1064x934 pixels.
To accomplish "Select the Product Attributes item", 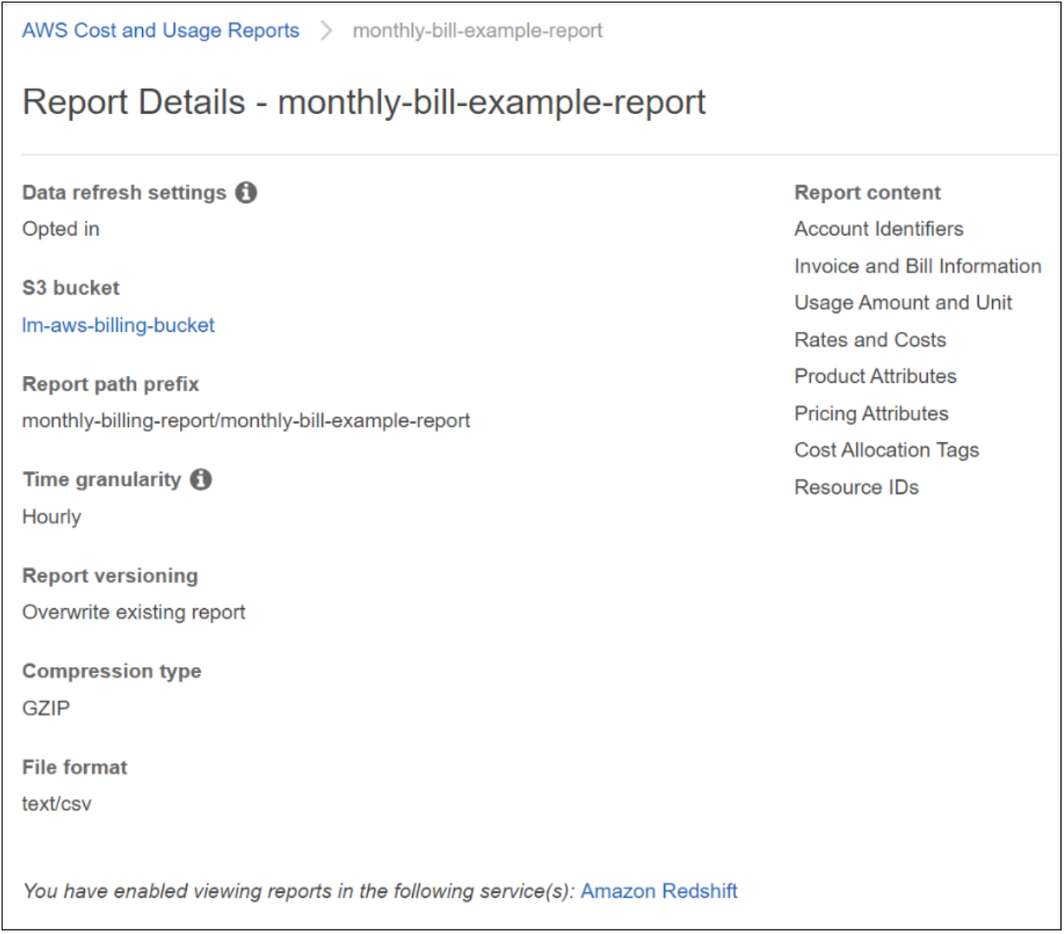I will coord(874,376).
